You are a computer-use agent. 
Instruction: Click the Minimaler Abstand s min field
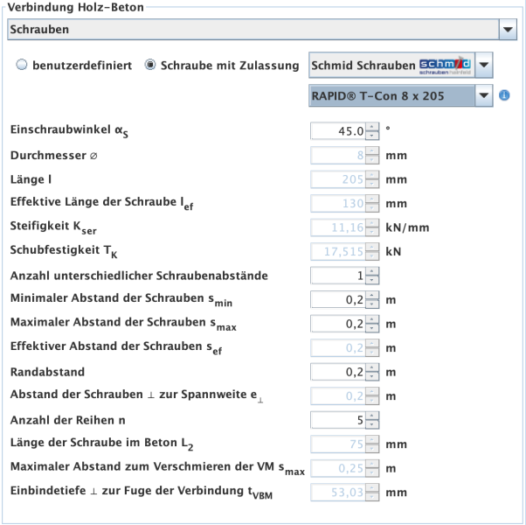[338, 299]
